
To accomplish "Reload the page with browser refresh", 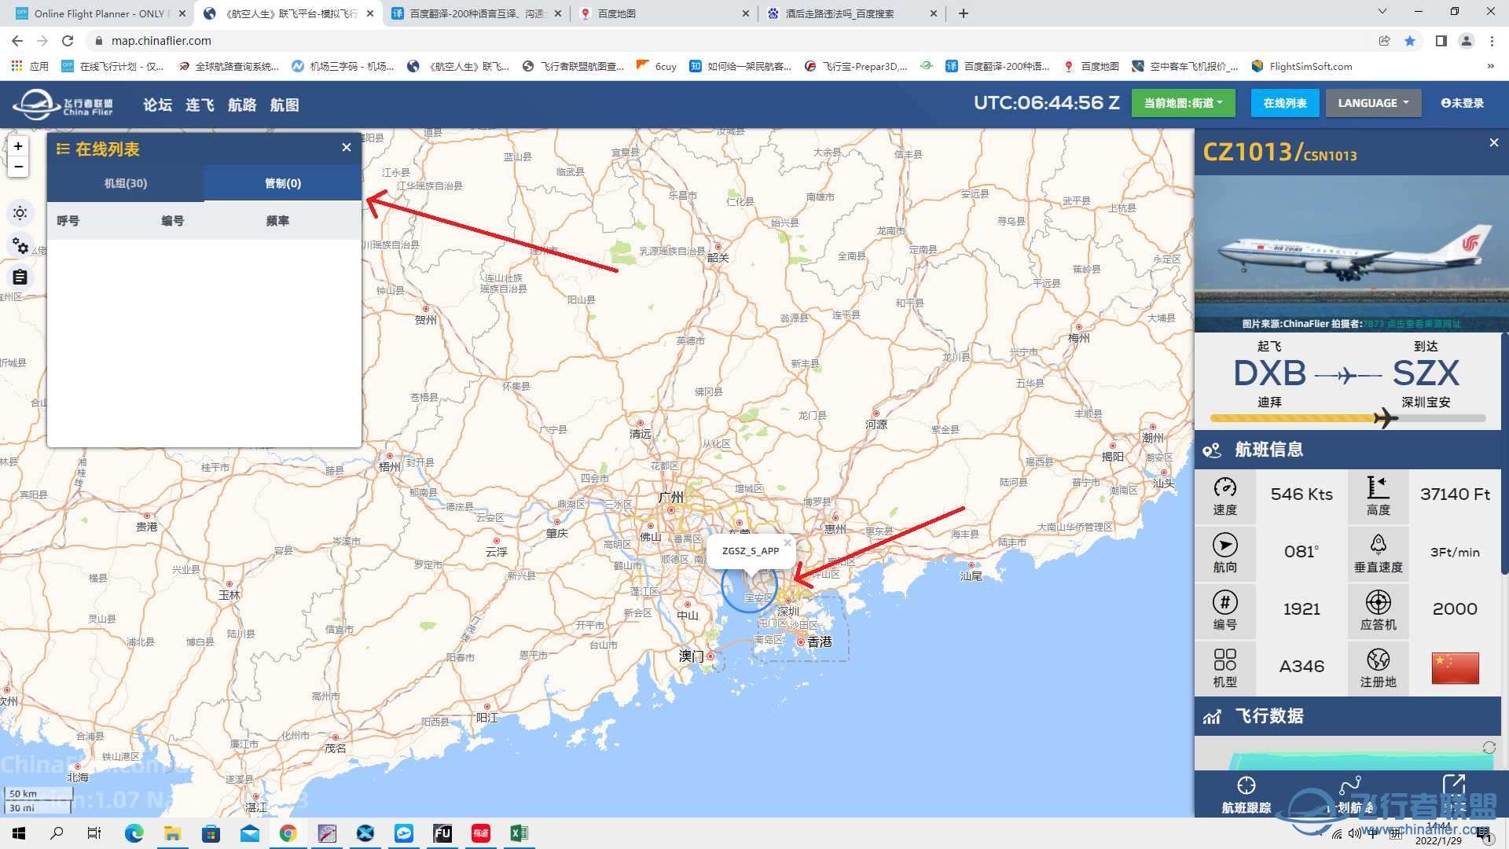I will click(68, 41).
